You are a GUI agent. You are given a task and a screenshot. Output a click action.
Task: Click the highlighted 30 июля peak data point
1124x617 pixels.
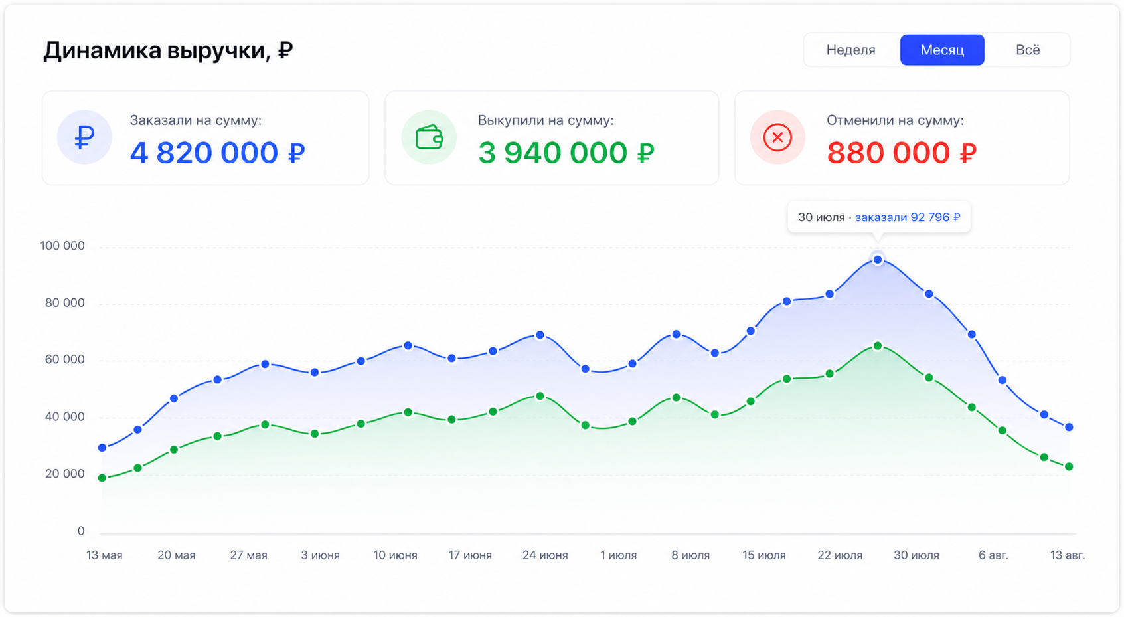[878, 260]
